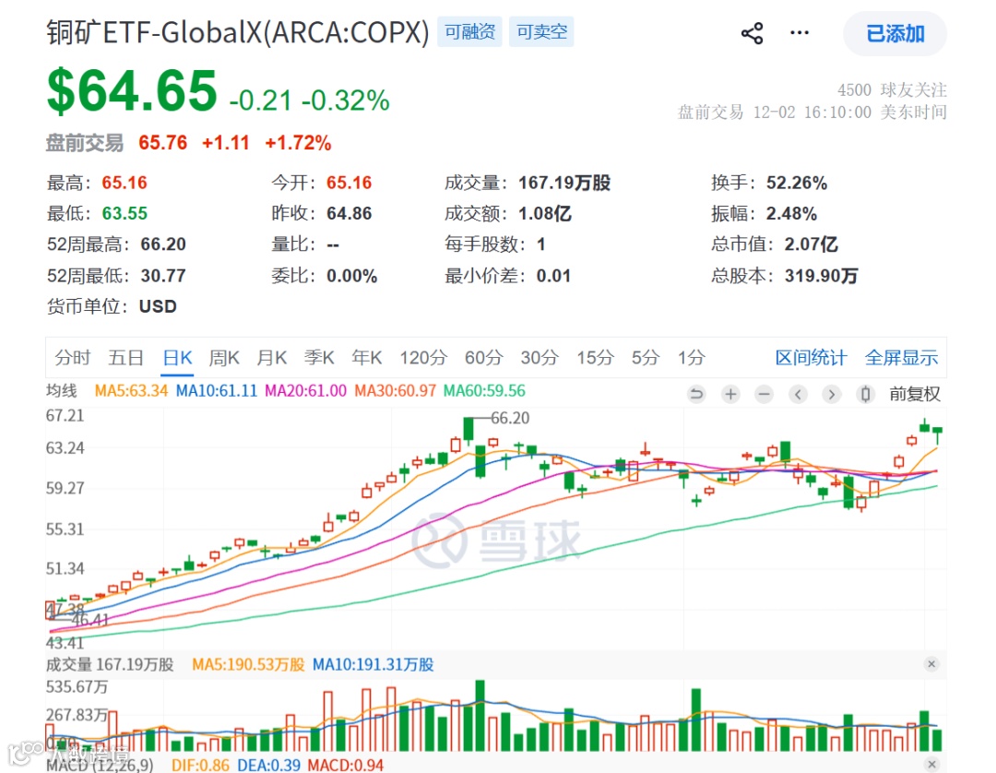Click the 已添加 watchlist button
The height and width of the screenshot is (773, 996).
(895, 33)
